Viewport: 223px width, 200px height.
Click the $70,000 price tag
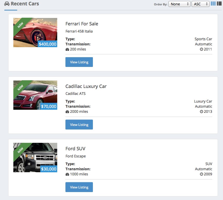click(49, 106)
